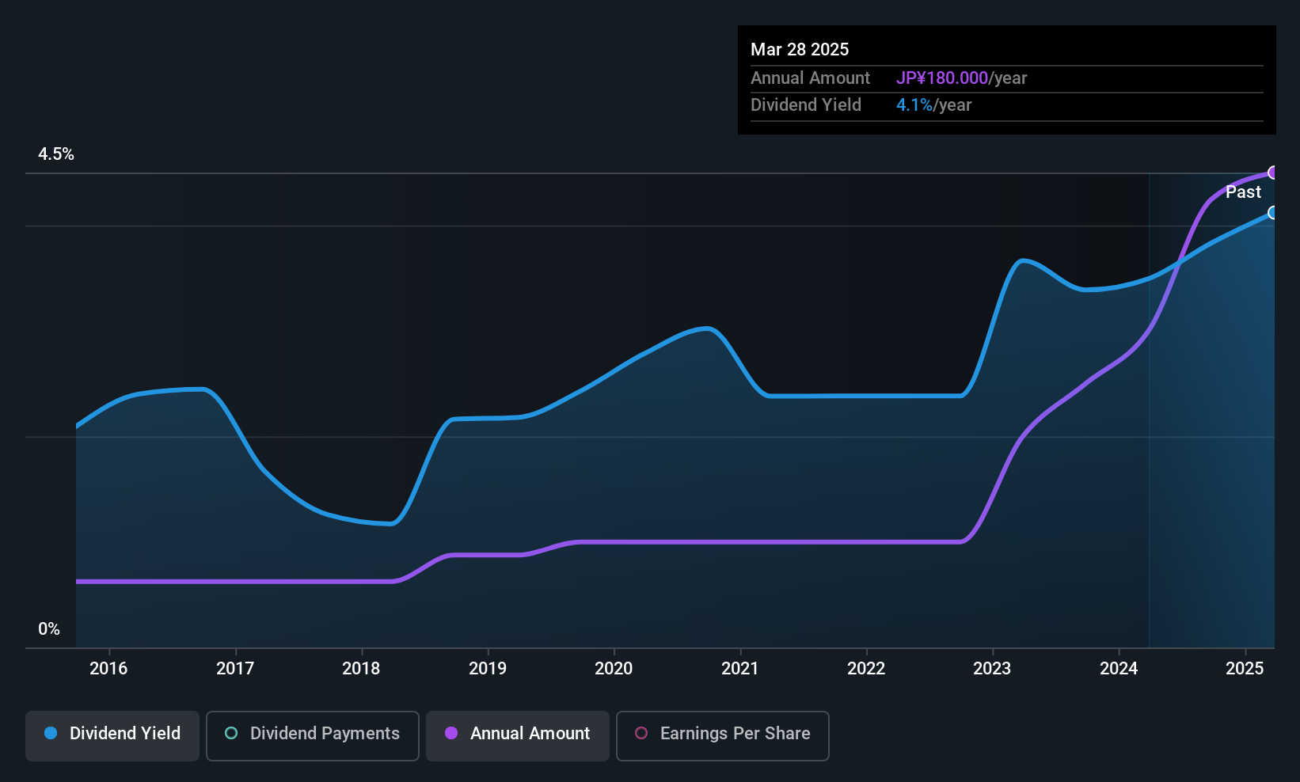Click the purple Annual Amount legend dot
The image size is (1300, 782).
pos(451,734)
